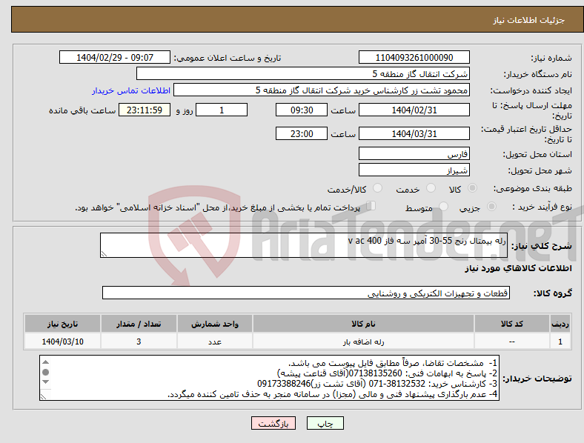Select the جزیی purchase type radio
This screenshot has width=584, height=443.
491,206
